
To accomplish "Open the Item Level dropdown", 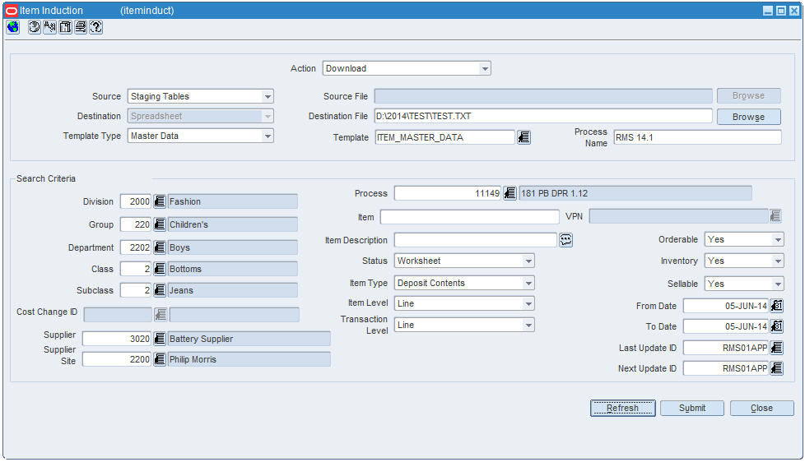I will coord(464,303).
